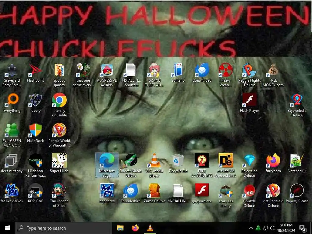The height and width of the screenshot is (234, 312).
Task: Select the Hildaboo Ransomwa... icon
Action: [x=35, y=165]
